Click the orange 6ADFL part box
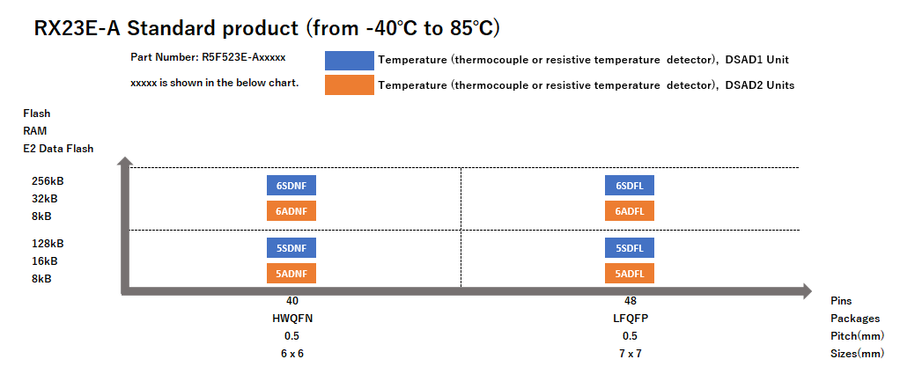 630,211
